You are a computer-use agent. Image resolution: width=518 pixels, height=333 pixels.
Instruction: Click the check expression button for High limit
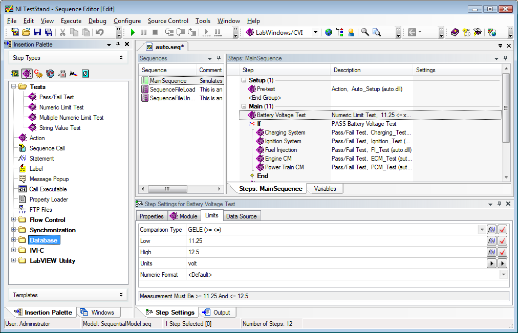click(x=502, y=252)
